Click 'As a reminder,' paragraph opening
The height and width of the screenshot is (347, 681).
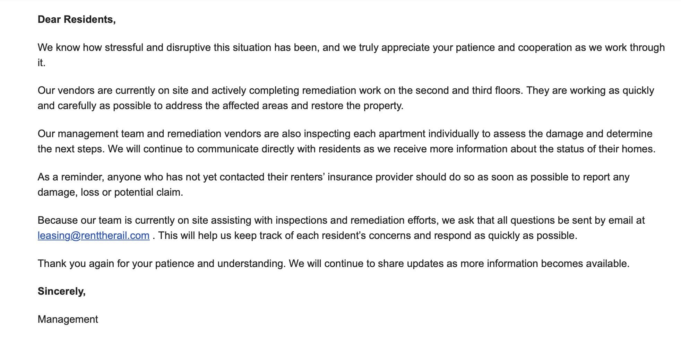(71, 177)
